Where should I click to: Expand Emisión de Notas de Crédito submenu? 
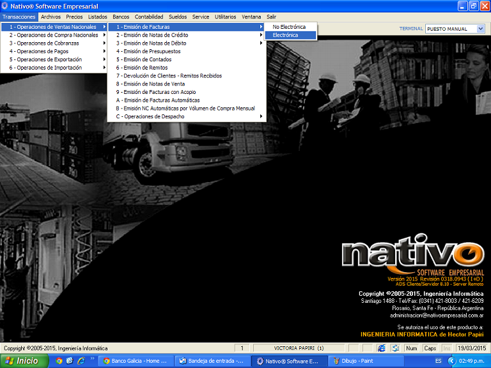pyautogui.click(x=185, y=35)
